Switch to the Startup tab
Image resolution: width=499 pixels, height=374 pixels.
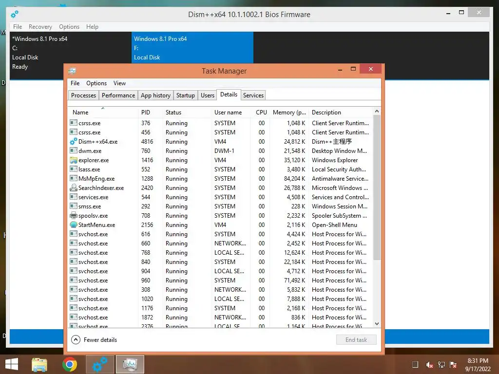pyautogui.click(x=186, y=95)
